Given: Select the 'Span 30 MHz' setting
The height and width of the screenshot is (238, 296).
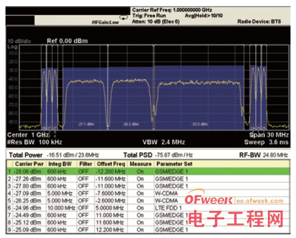Looking at the screenshot, I should (x=269, y=135).
